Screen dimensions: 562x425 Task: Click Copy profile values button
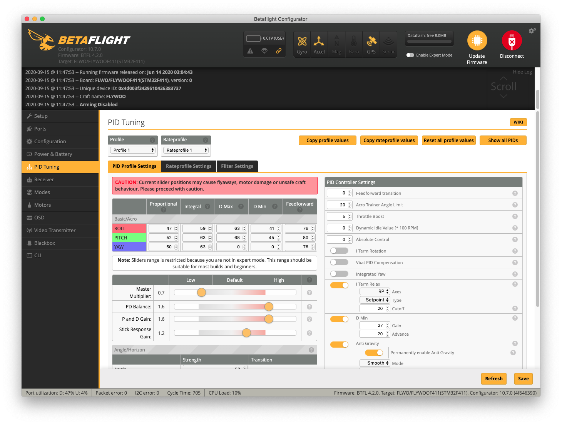tap(328, 141)
